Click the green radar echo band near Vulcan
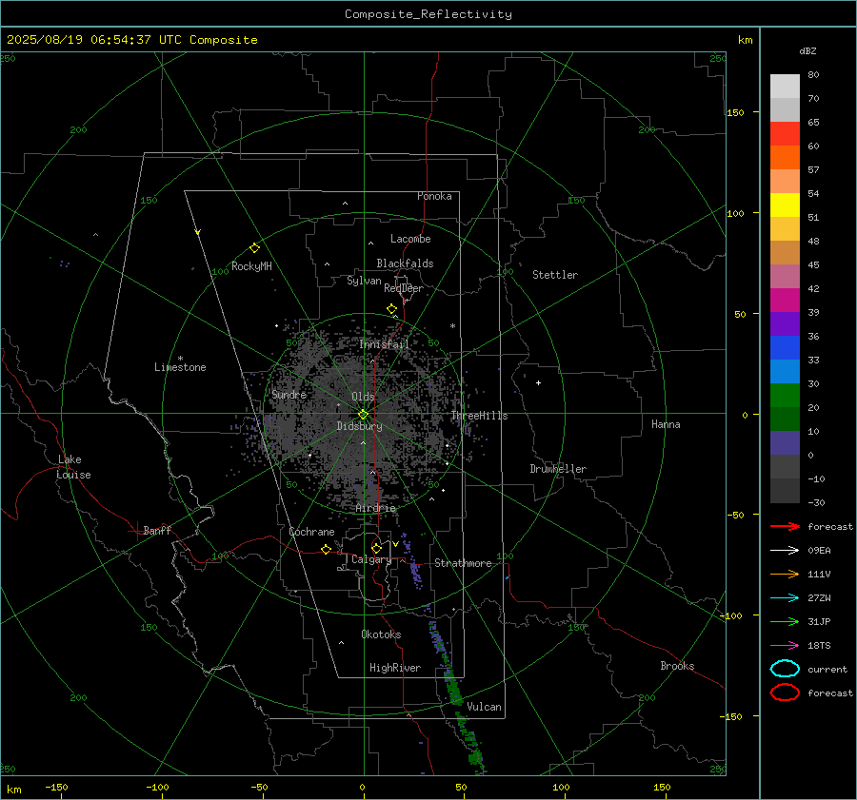This screenshot has height=800, width=857. coord(456,696)
